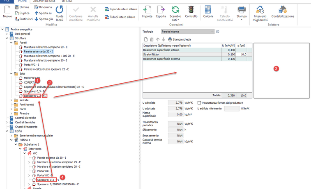Collapse the Pareti folder
The height and width of the screenshot is (189, 311).
[12, 43]
